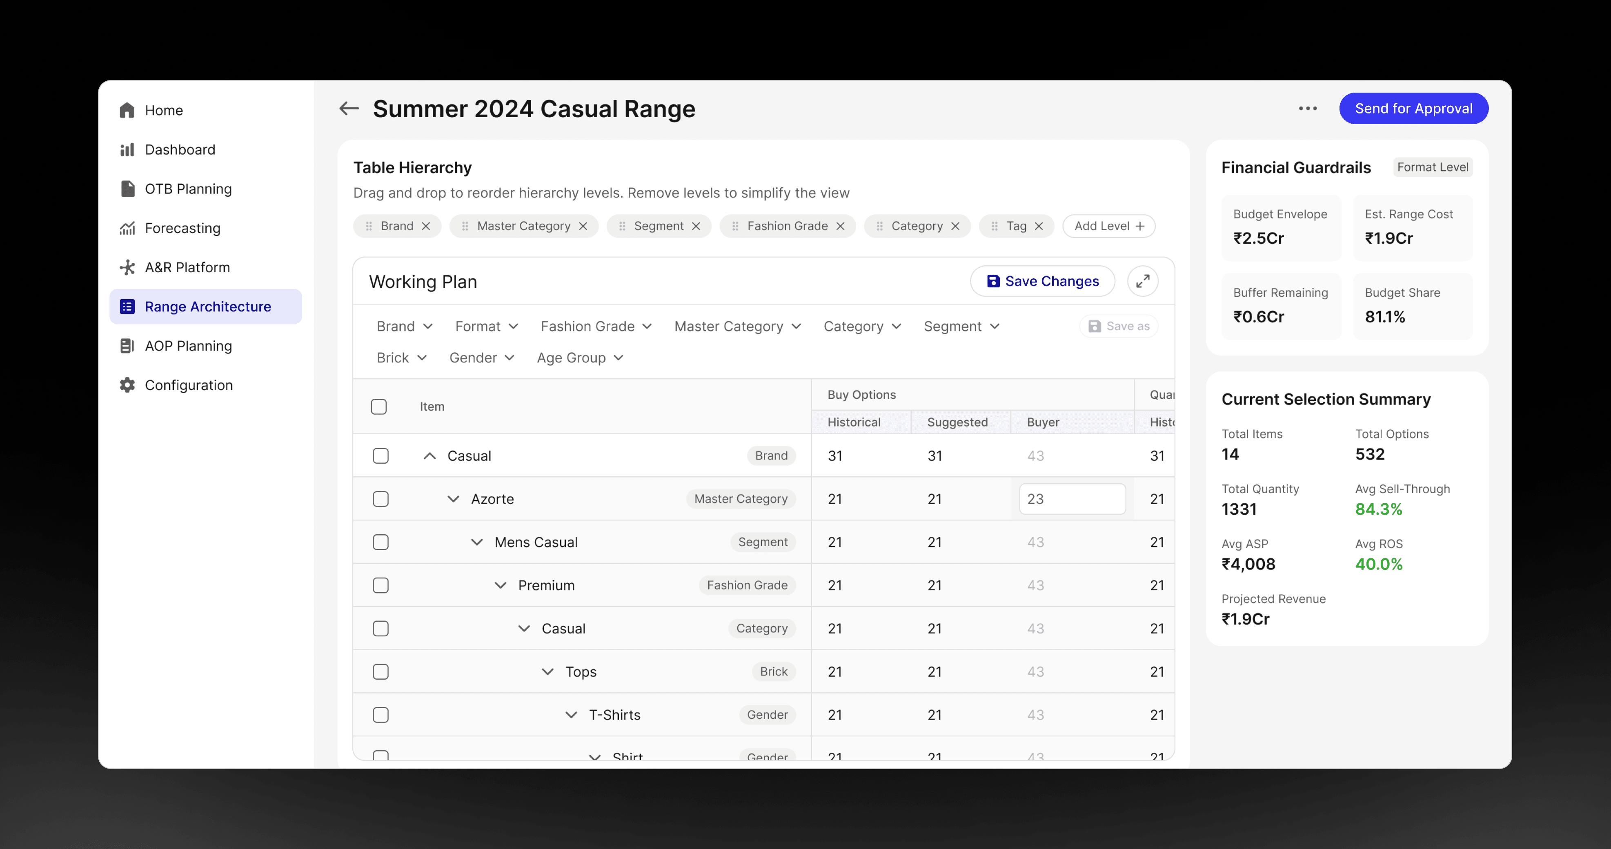The width and height of the screenshot is (1611, 849).
Task: Open Configuration from the gear icon
Action: click(x=127, y=385)
